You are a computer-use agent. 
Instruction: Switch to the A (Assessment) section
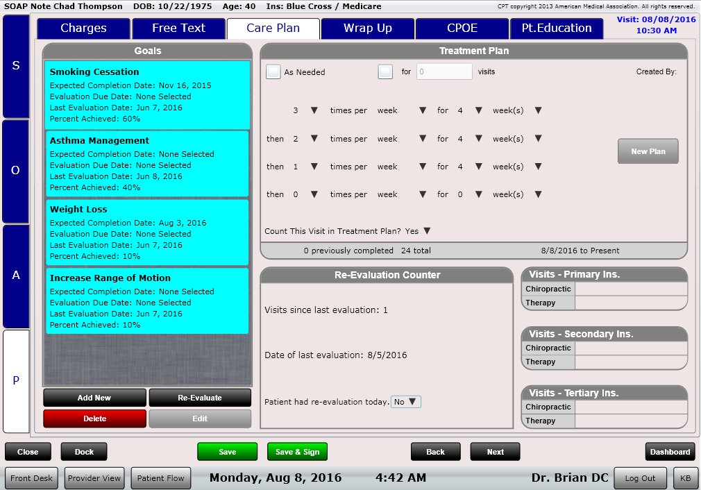point(15,276)
